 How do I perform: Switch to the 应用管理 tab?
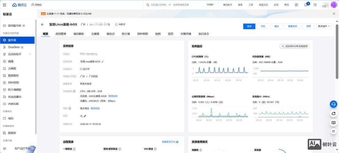[x=61, y=34]
